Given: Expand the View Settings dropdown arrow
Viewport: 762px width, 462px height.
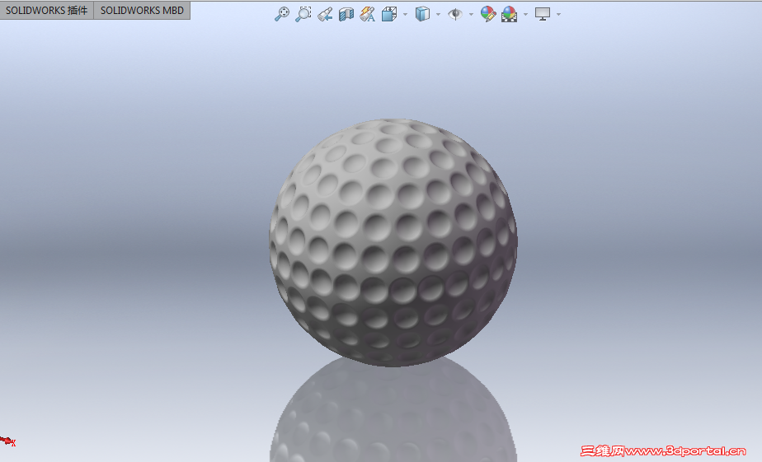Looking at the screenshot, I should pyautogui.click(x=558, y=15).
